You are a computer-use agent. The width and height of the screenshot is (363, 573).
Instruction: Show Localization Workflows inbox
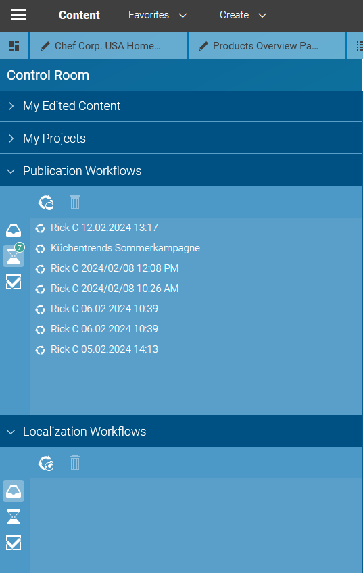click(14, 491)
